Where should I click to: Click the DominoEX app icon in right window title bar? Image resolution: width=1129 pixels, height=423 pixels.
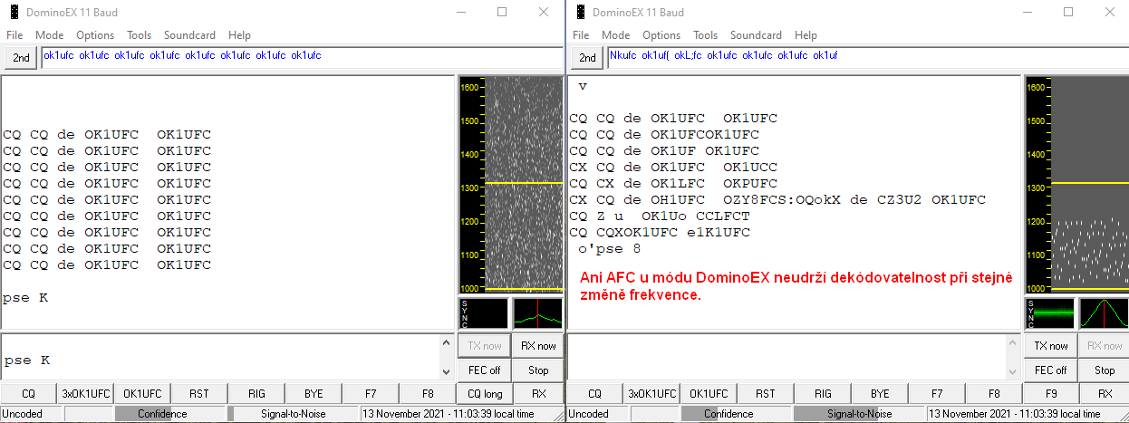tap(580, 13)
